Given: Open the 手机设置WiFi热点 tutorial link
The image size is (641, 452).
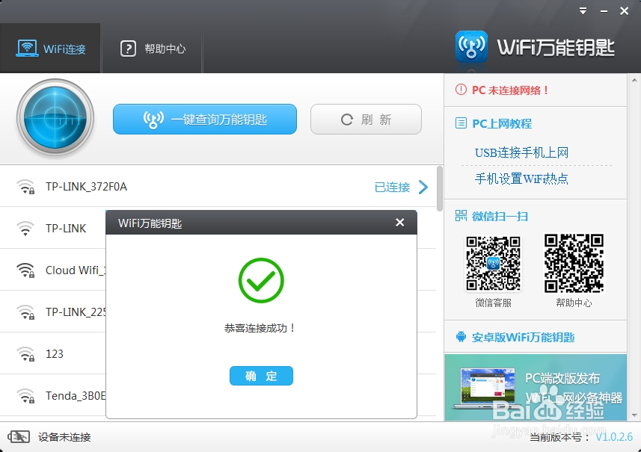Looking at the screenshot, I should point(521,179).
